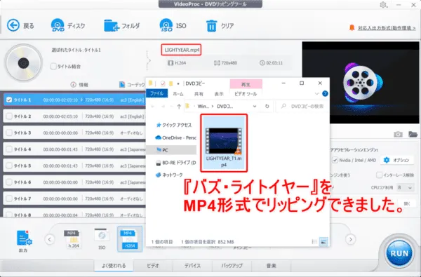Open the ファイル tab in Explorer

(156, 94)
